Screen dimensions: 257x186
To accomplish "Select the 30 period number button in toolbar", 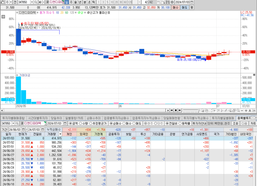I will point(121,2).
